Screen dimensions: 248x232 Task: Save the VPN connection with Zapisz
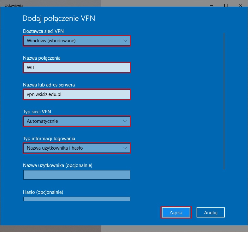(x=176, y=212)
